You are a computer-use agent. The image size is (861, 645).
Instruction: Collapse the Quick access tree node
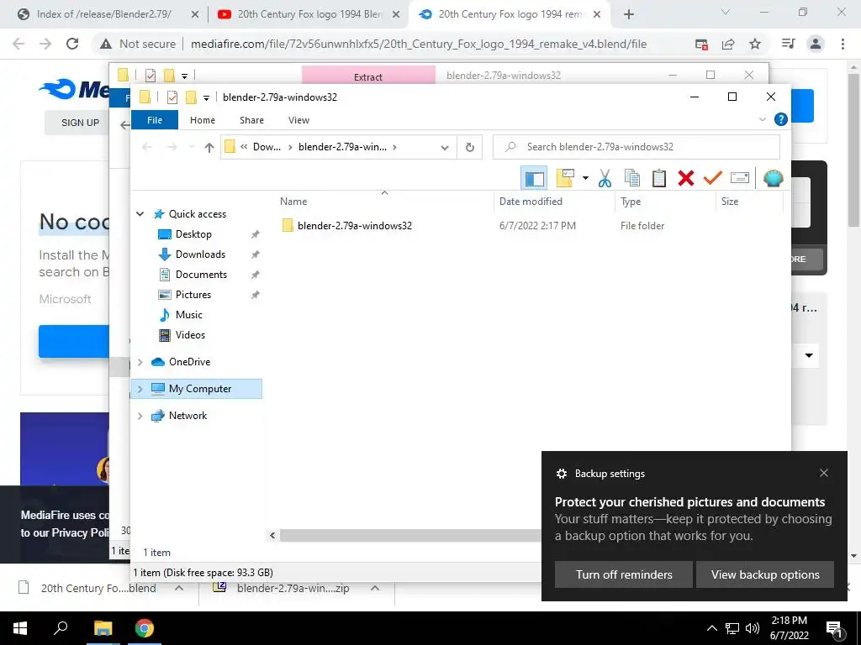tap(140, 214)
